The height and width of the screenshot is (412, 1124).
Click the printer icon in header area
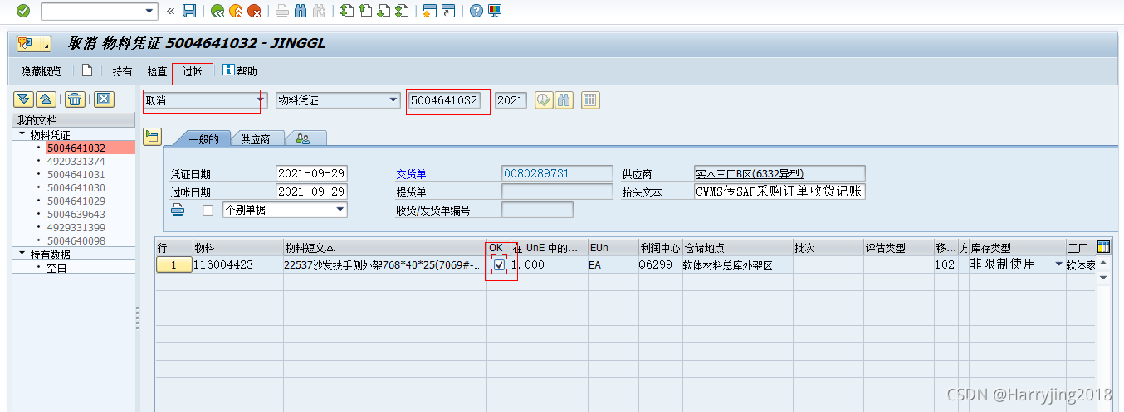[178, 210]
